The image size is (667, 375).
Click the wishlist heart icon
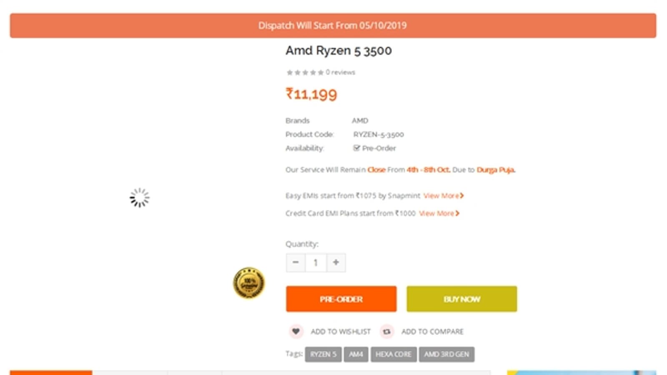click(x=296, y=332)
